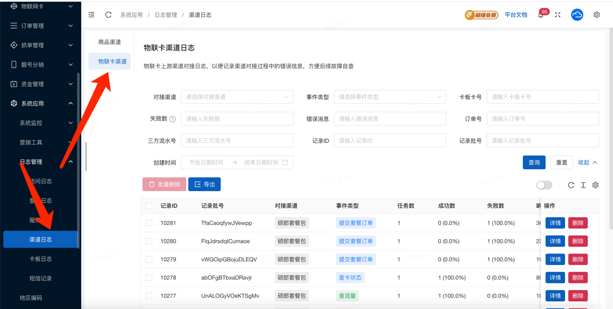Click the table column settings gear

[595, 185]
